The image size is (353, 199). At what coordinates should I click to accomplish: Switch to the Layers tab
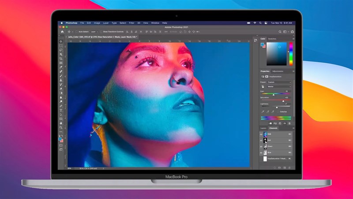[263, 128]
